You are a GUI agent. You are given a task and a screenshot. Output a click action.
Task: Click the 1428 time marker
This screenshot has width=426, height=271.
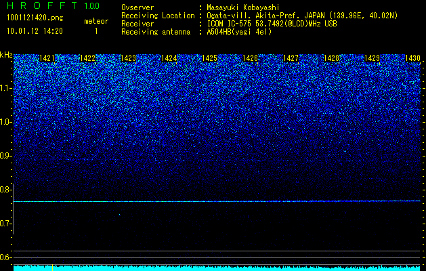click(331, 58)
